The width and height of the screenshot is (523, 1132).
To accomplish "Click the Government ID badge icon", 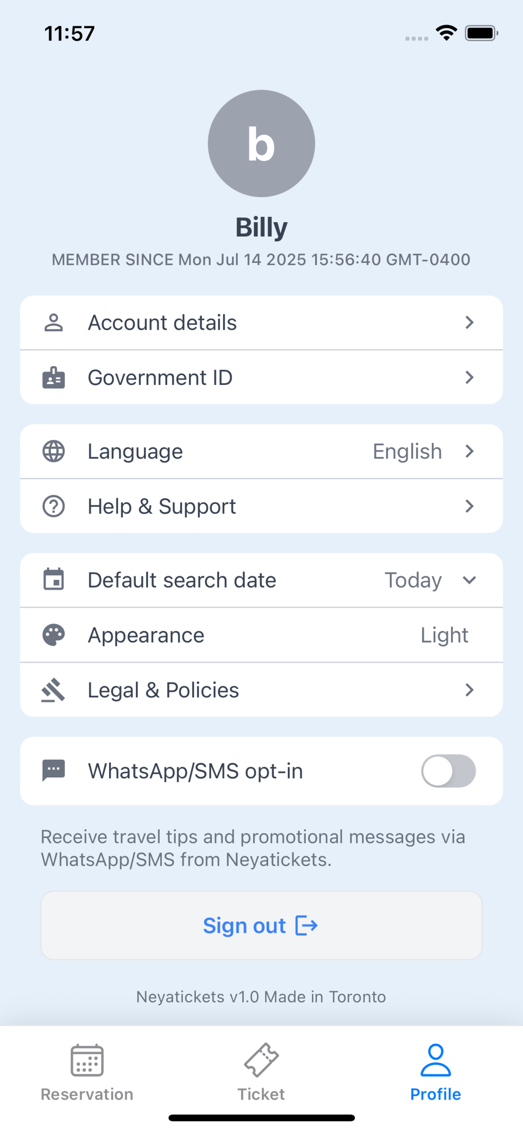I will coord(53,377).
